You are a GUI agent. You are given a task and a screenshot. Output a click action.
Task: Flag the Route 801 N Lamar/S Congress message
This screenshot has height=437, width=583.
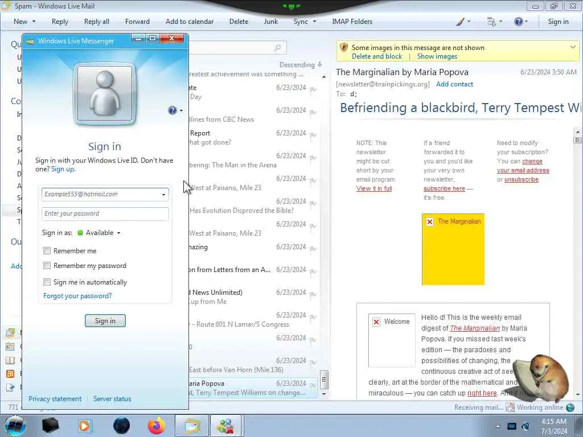pos(313,318)
